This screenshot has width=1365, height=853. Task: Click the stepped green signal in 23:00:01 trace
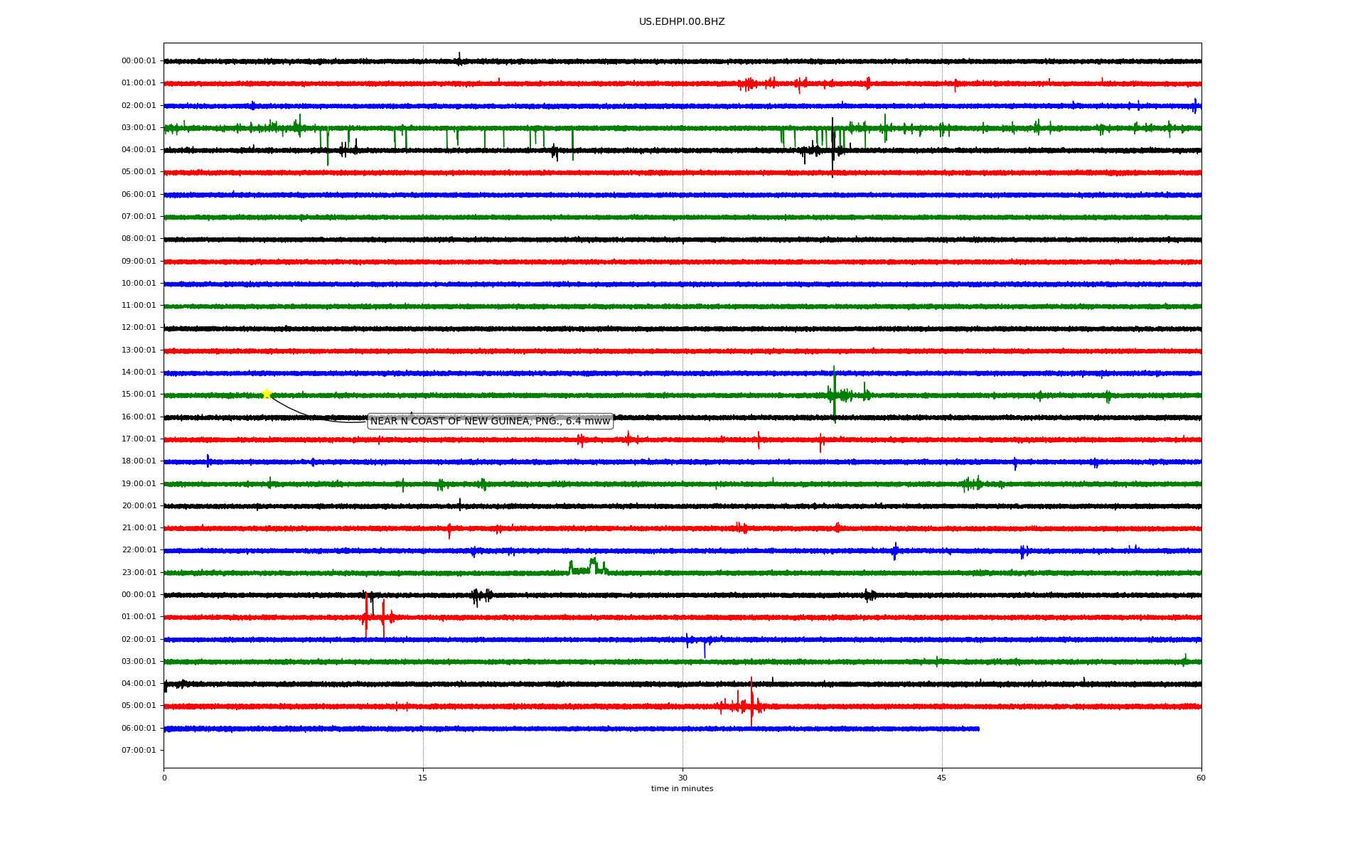pos(588,567)
